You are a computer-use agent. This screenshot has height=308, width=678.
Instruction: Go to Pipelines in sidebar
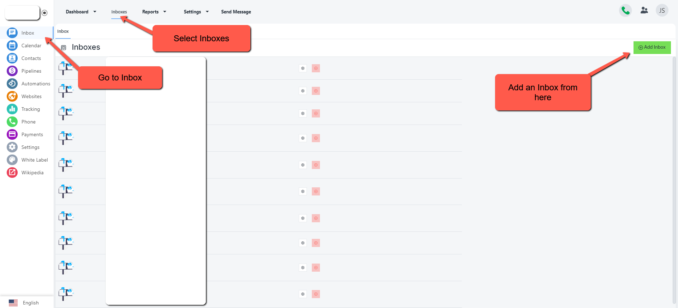tap(31, 71)
